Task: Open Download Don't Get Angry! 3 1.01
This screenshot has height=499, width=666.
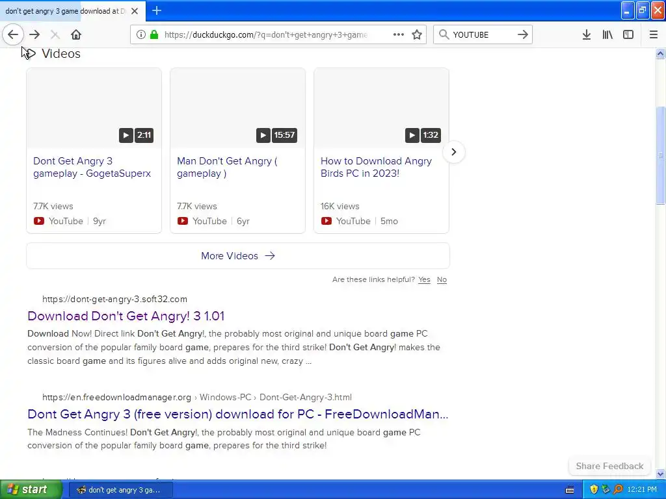Action: tap(126, 316)
